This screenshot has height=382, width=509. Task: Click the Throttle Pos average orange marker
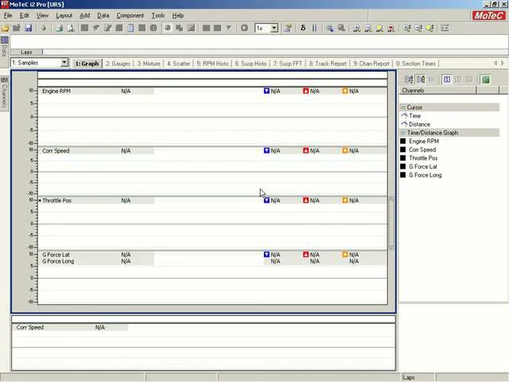pyautogui.click(x=345, y=201)
